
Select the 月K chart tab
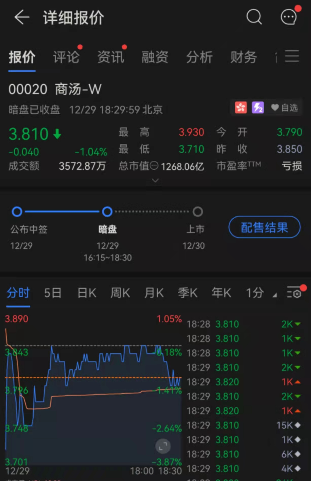tap(154, 293)
